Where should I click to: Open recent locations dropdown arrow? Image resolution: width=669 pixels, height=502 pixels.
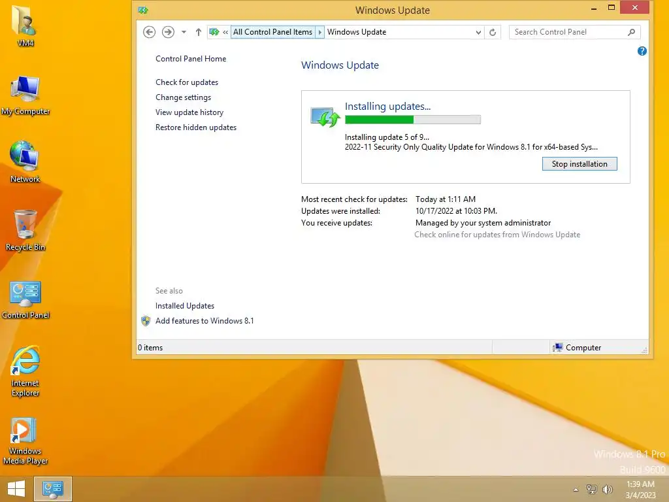click(184, 32)
